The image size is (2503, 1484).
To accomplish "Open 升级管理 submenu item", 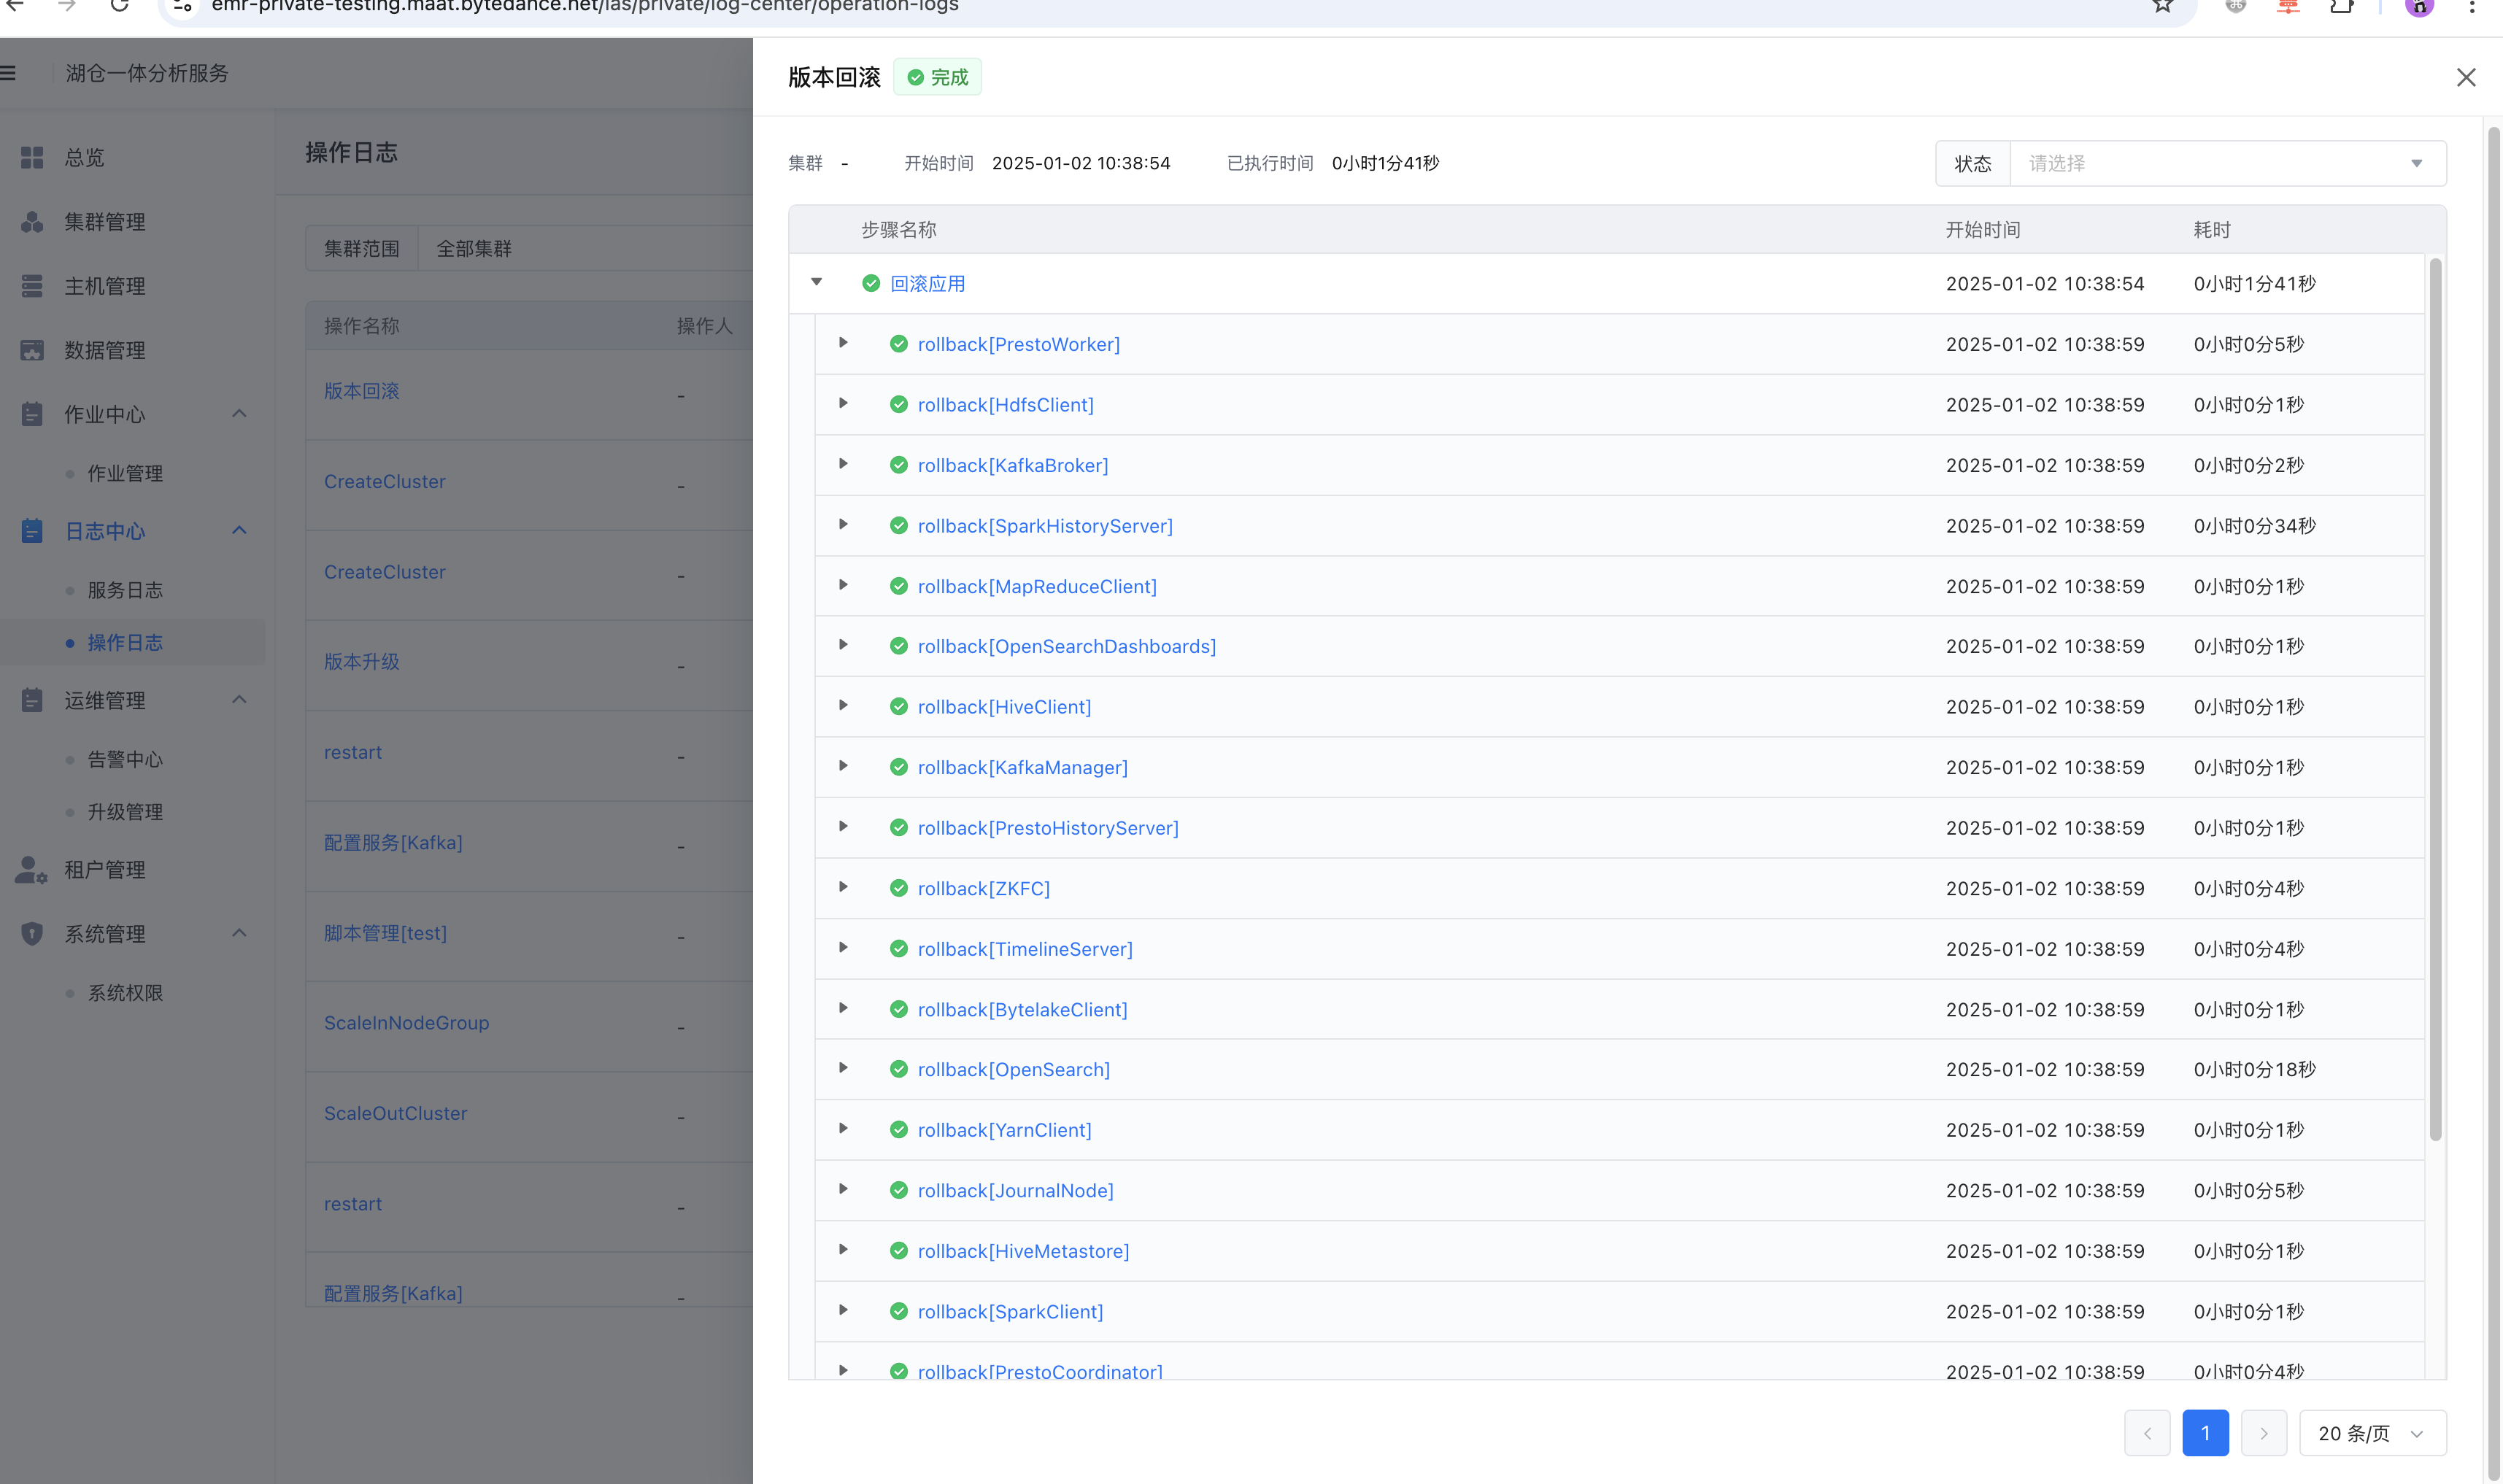I will (125, 812).
